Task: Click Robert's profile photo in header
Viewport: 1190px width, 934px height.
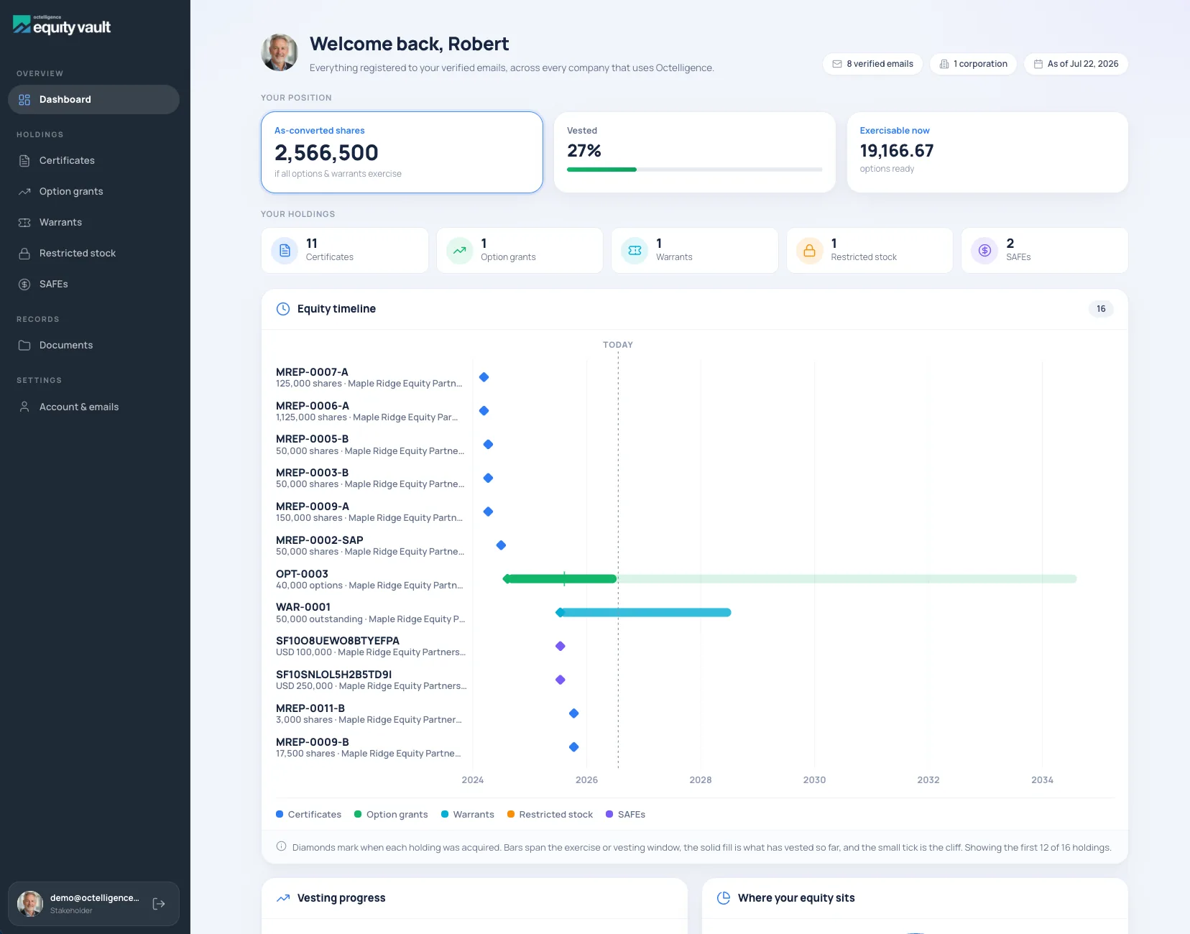Action: point(280,52)
